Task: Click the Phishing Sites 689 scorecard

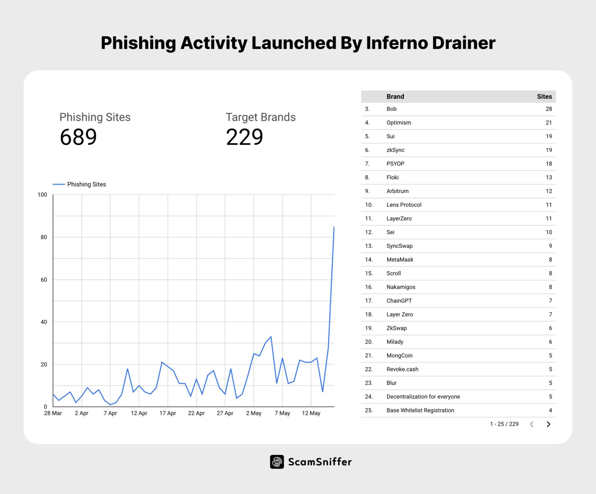Action: pyautogui.click(x=95, y=129)
